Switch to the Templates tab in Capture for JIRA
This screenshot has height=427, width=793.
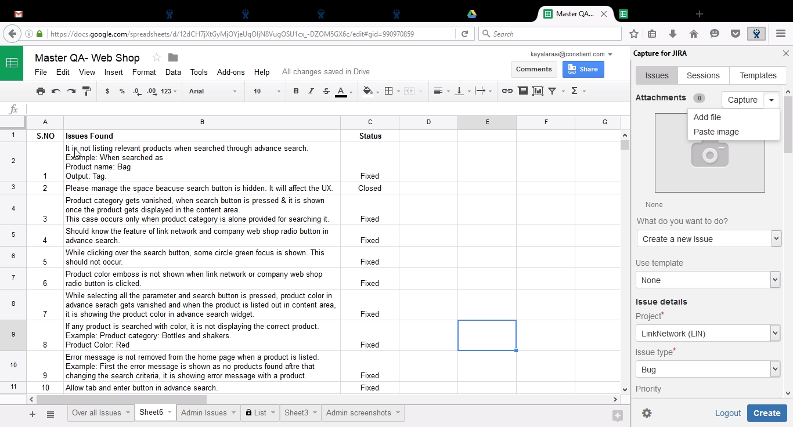click(x=758, y=75)
